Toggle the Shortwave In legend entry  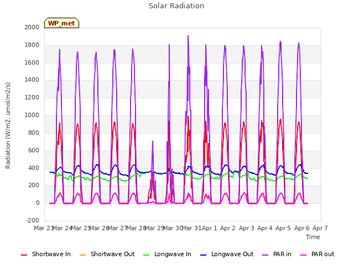pyautogui.click(x=46, y=254)
